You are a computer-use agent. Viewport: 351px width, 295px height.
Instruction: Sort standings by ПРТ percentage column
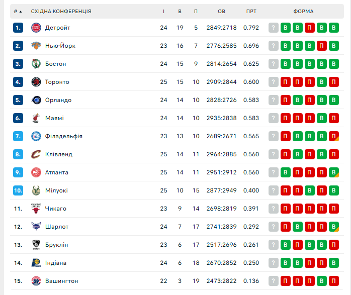point(251,11)
